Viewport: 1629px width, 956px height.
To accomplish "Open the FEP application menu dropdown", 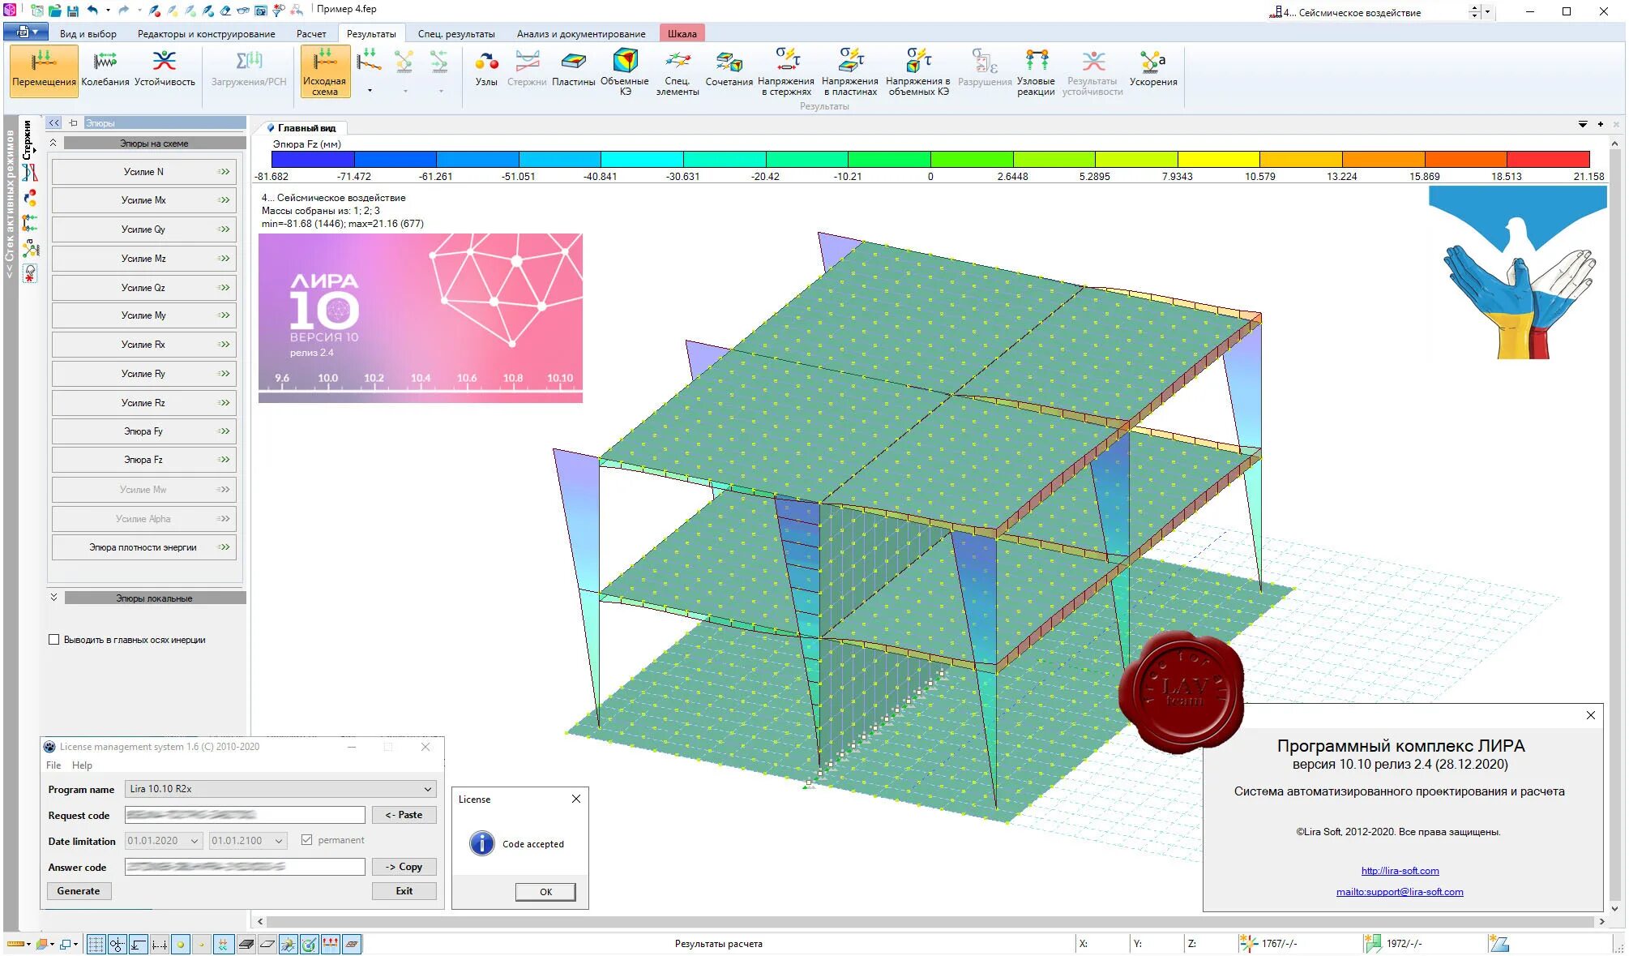I will coord(26,32).
